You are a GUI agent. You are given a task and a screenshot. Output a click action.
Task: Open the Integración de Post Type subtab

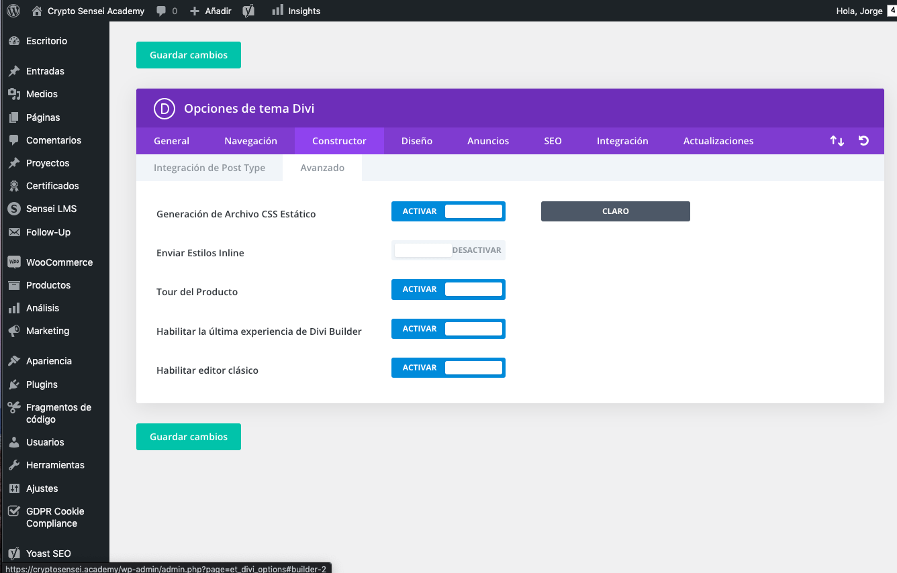click(209, 168)
